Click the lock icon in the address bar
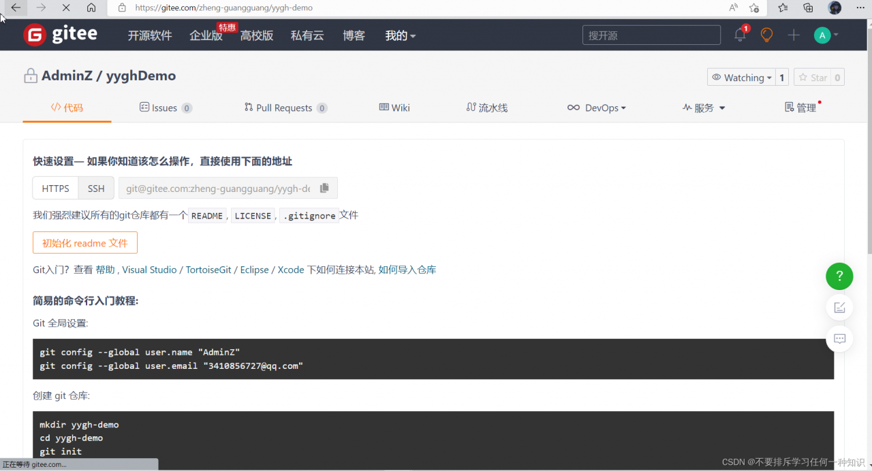Viewport: 872px width, 471px height. tap(122, 8)
